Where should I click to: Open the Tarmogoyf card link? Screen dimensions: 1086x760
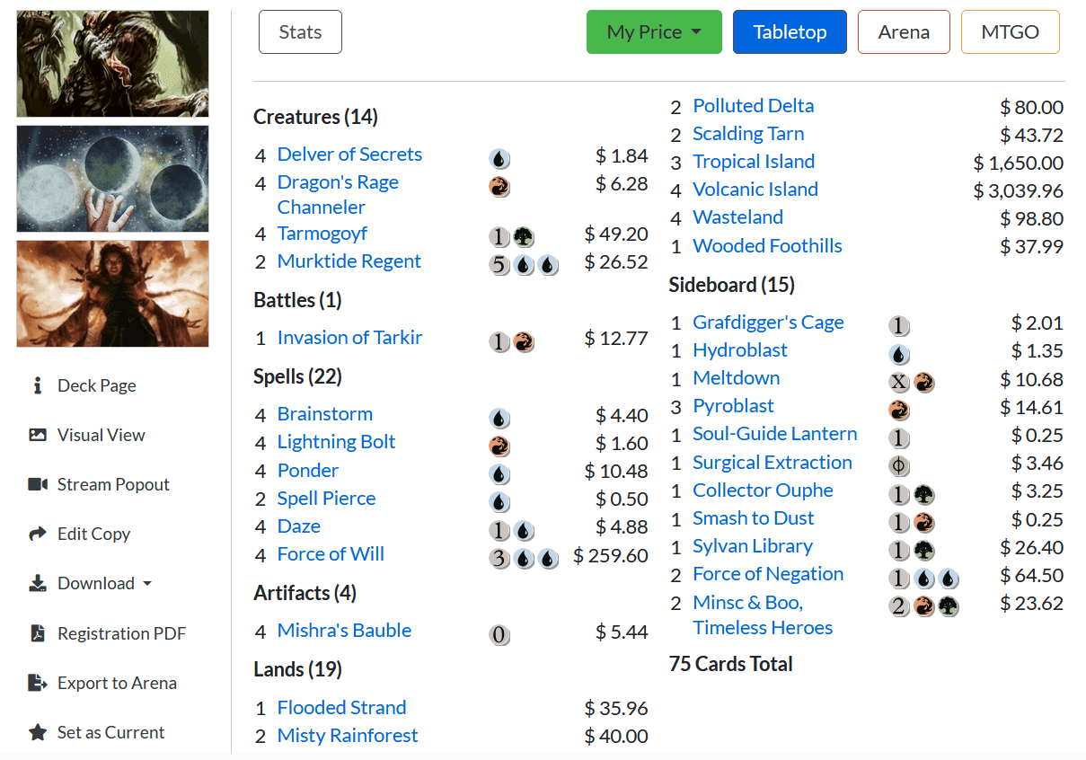click(322, 234)
